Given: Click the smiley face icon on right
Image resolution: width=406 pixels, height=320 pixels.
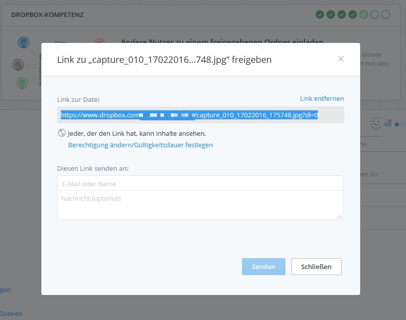Looking at the screenshot, I should coord(375,122).
